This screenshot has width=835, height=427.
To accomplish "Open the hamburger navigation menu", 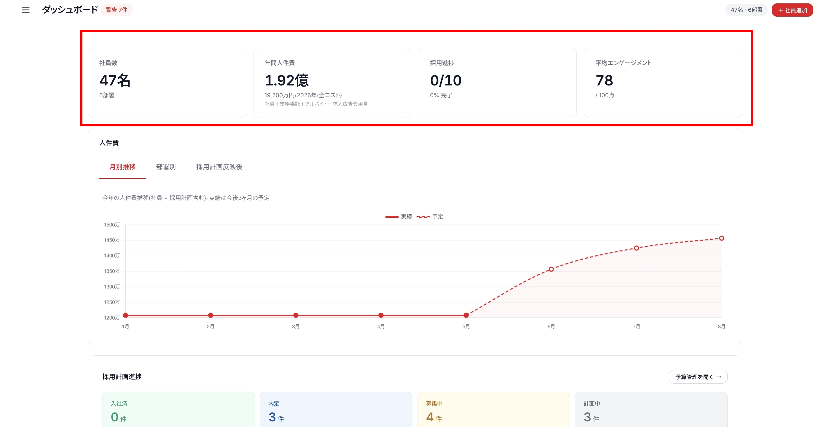I will click(26, 10).
